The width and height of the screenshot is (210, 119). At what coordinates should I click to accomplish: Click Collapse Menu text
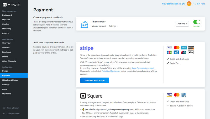pyautogui.click(x=13, y=114)
